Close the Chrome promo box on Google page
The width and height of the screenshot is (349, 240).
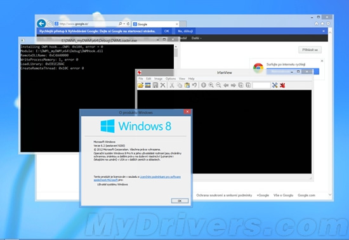(x=322, y=61)
